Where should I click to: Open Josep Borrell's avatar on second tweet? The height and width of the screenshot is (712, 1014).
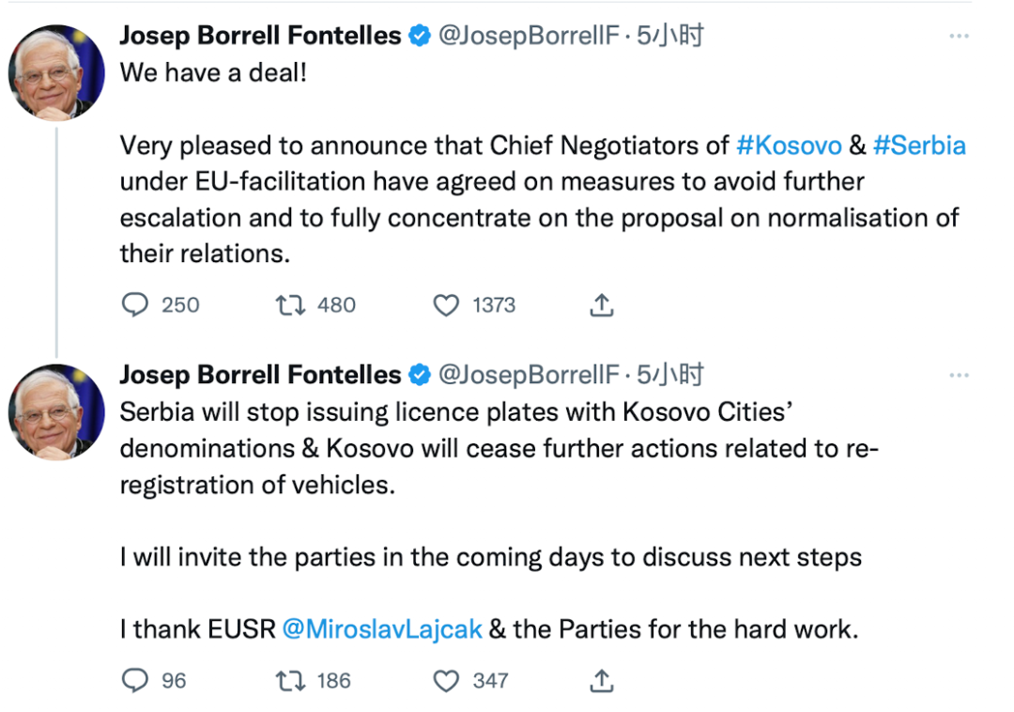coord(56,412)
